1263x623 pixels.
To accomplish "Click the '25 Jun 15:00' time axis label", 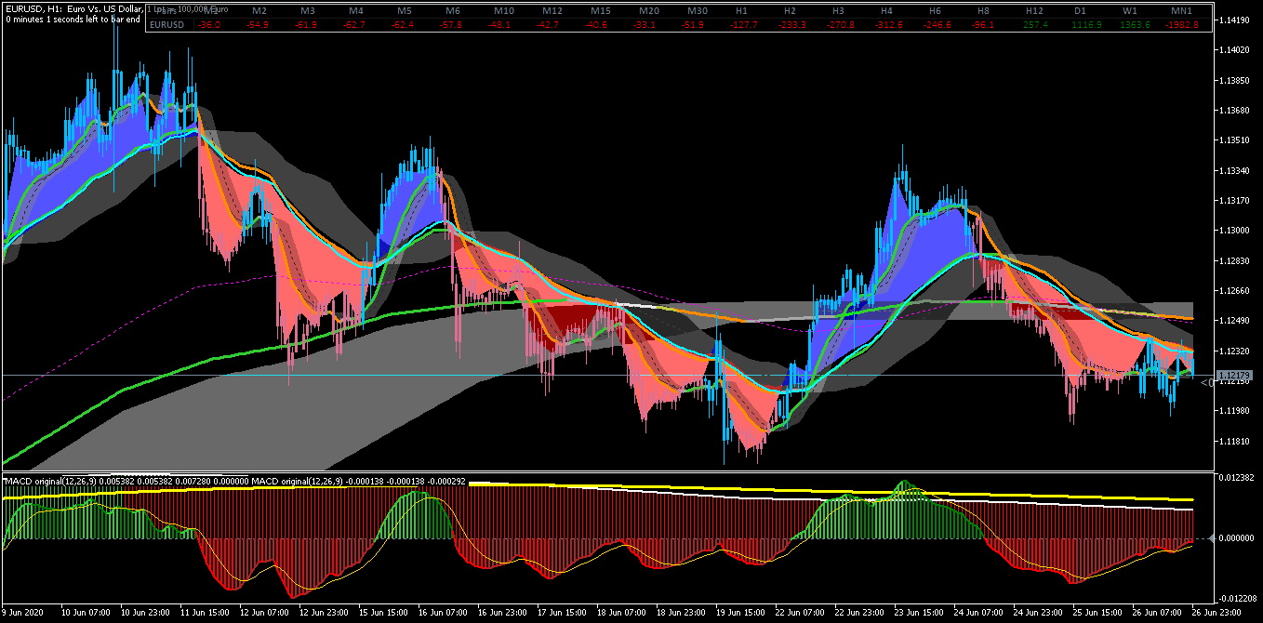I will point(1097,614).
